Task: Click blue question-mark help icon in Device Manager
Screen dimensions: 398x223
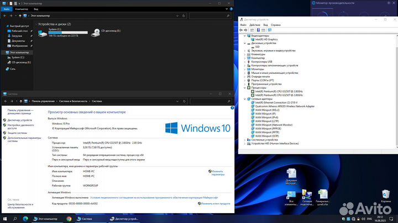Action: (x=258, y=30)
